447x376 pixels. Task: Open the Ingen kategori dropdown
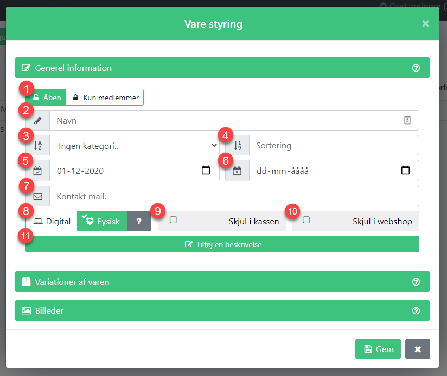coord(135,145)
